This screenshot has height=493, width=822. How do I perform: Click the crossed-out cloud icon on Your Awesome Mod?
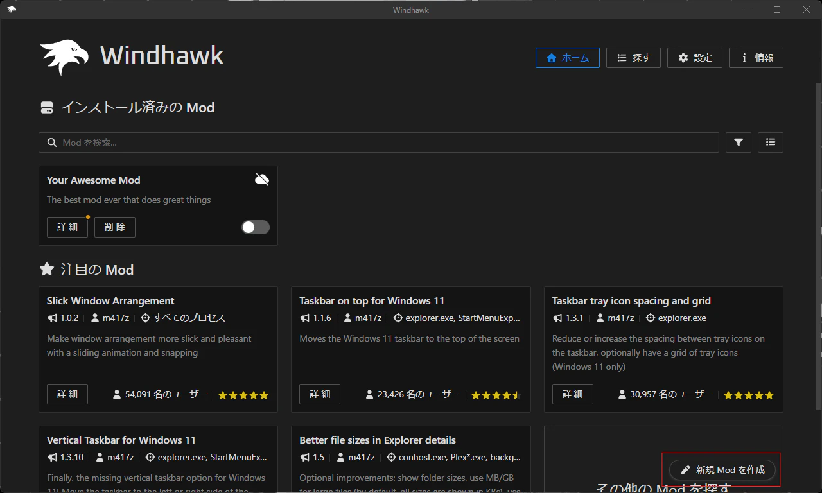coord(262,179)
